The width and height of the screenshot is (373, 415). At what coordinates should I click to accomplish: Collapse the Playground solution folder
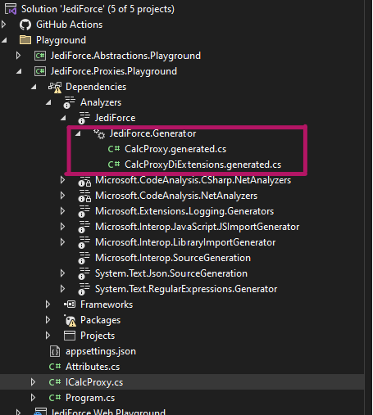pyautogui.click(x=4, y=41)
